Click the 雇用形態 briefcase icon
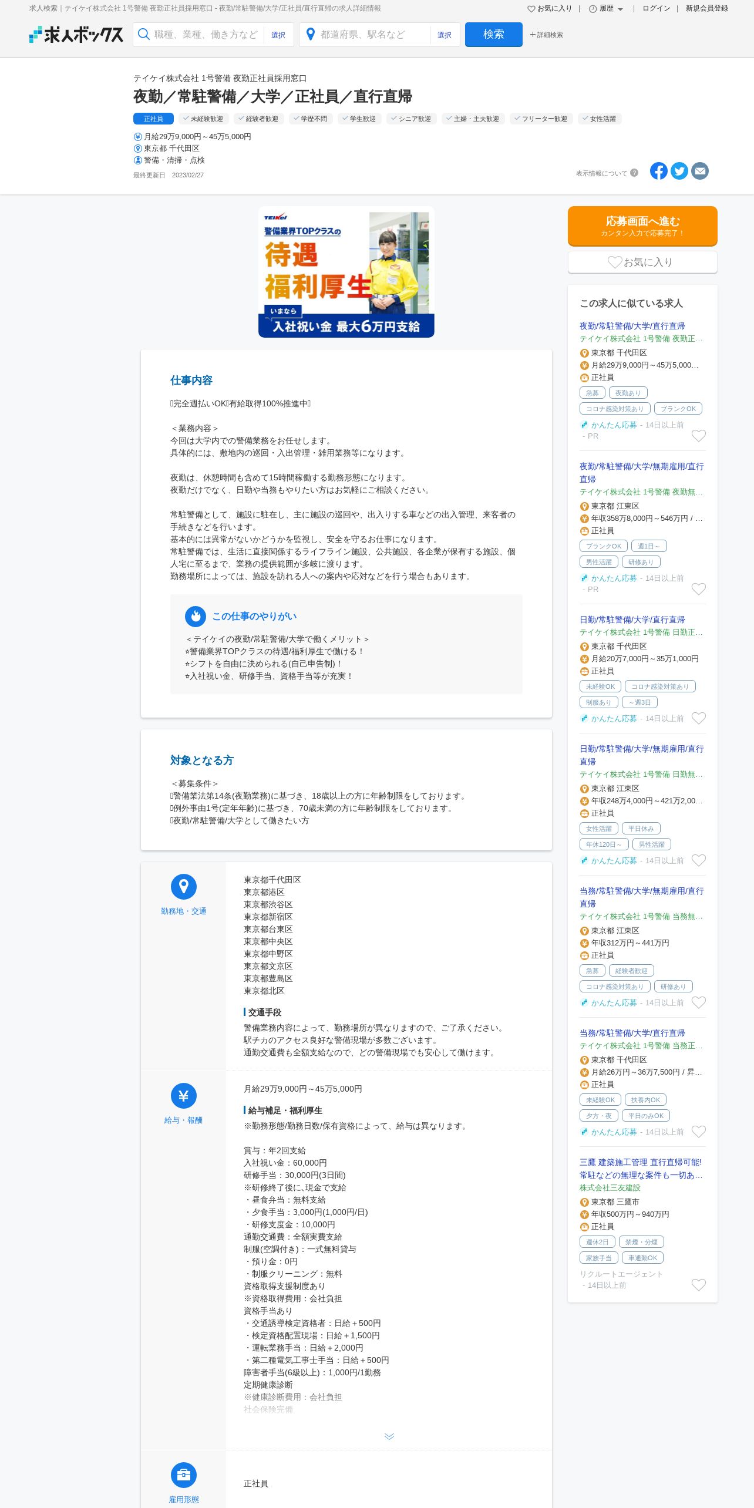Screen dimensions: 754x1508 point(184,1475)
